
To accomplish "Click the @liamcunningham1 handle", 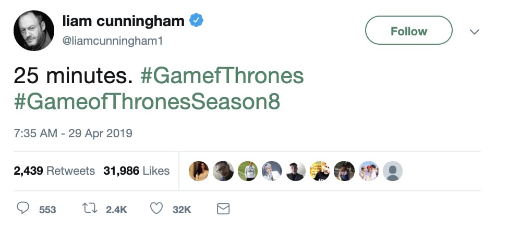I will [x=112, y=41].
